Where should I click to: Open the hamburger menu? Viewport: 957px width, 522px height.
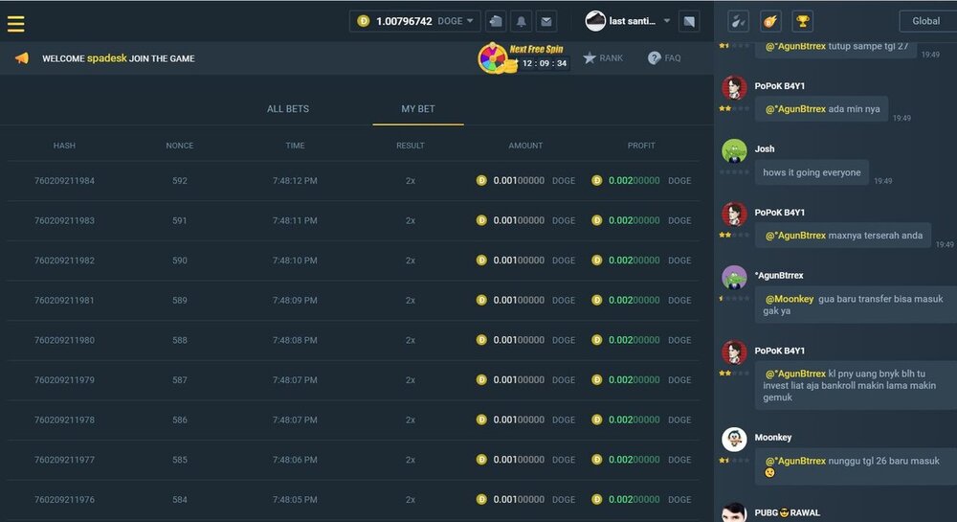tap(15, 23)
